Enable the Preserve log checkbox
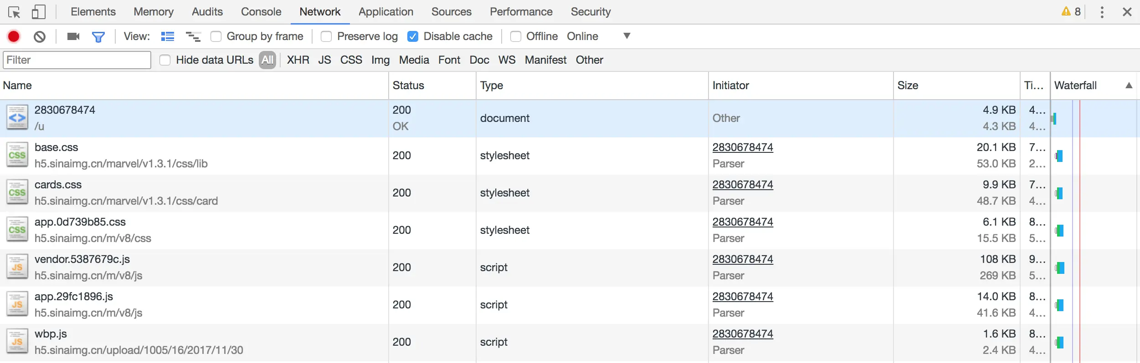1140x363 pixels. point(326,36)
